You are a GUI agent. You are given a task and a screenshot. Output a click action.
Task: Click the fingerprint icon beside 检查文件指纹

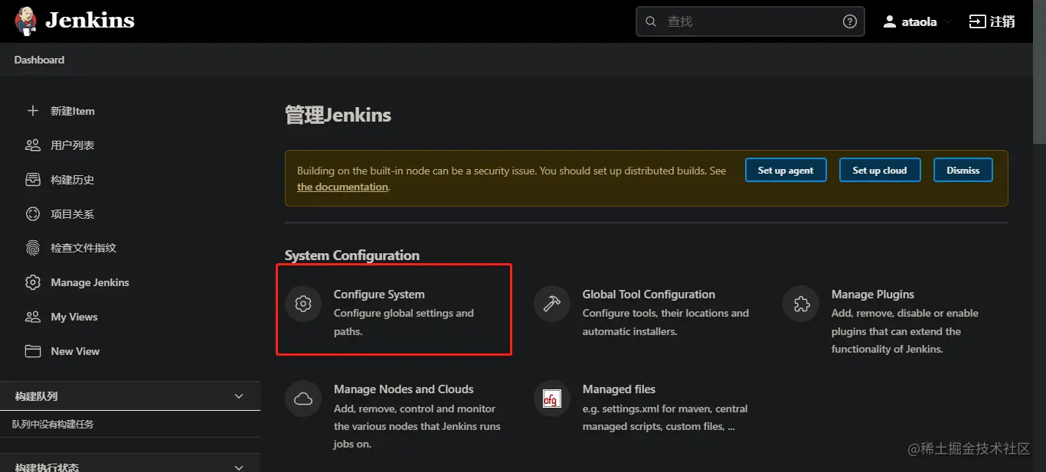pos(33,248)
